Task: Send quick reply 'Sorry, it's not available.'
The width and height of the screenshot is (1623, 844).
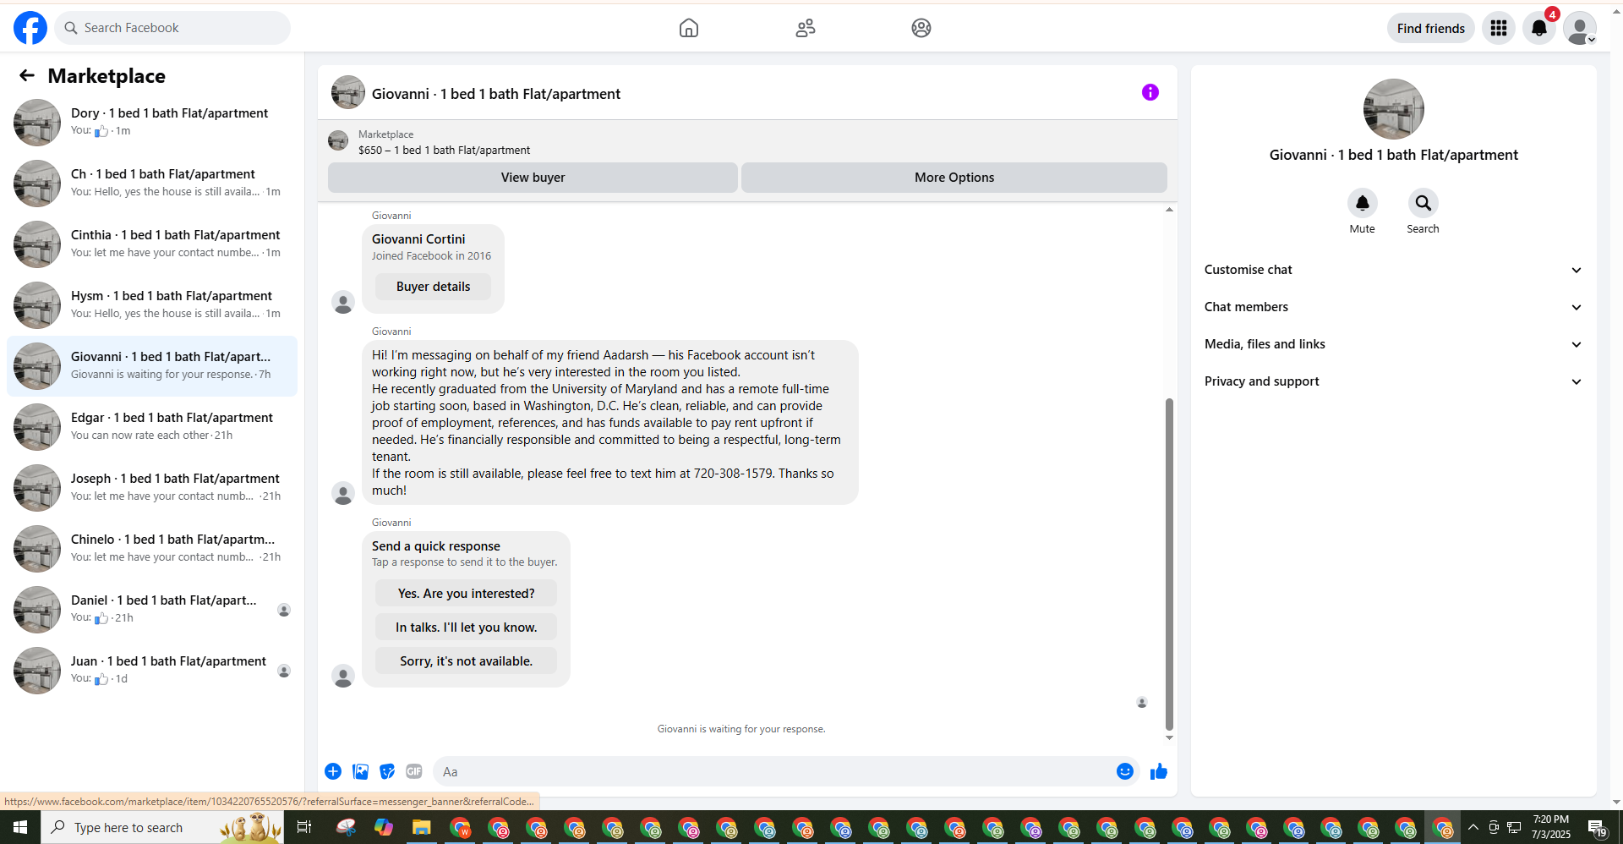Action: tap(467, 661)
